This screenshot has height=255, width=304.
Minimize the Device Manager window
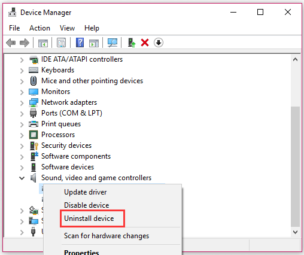pos(233,13)
